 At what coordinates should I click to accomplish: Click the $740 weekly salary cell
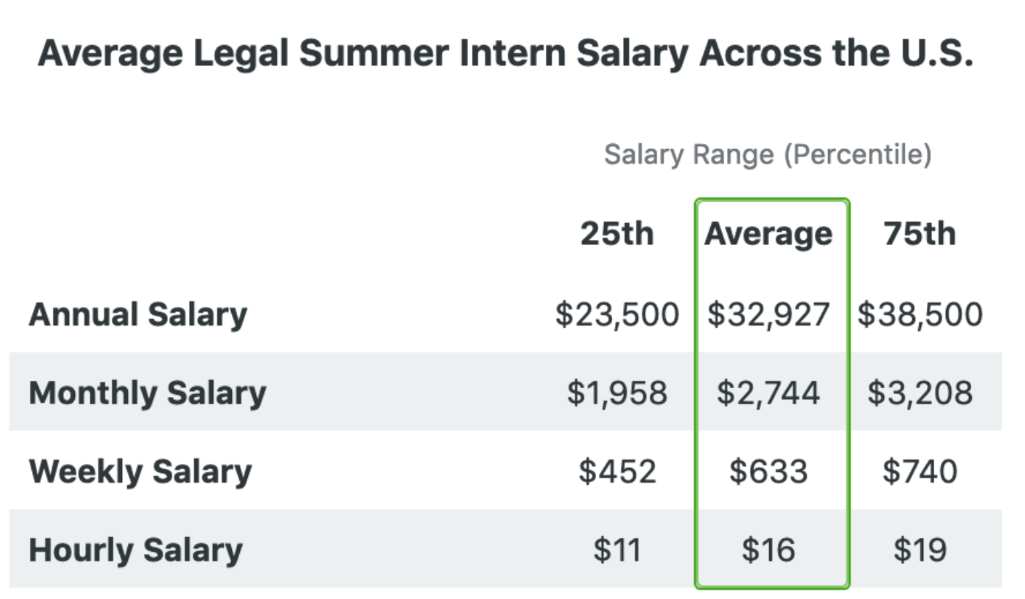click(x=920, y=472)
